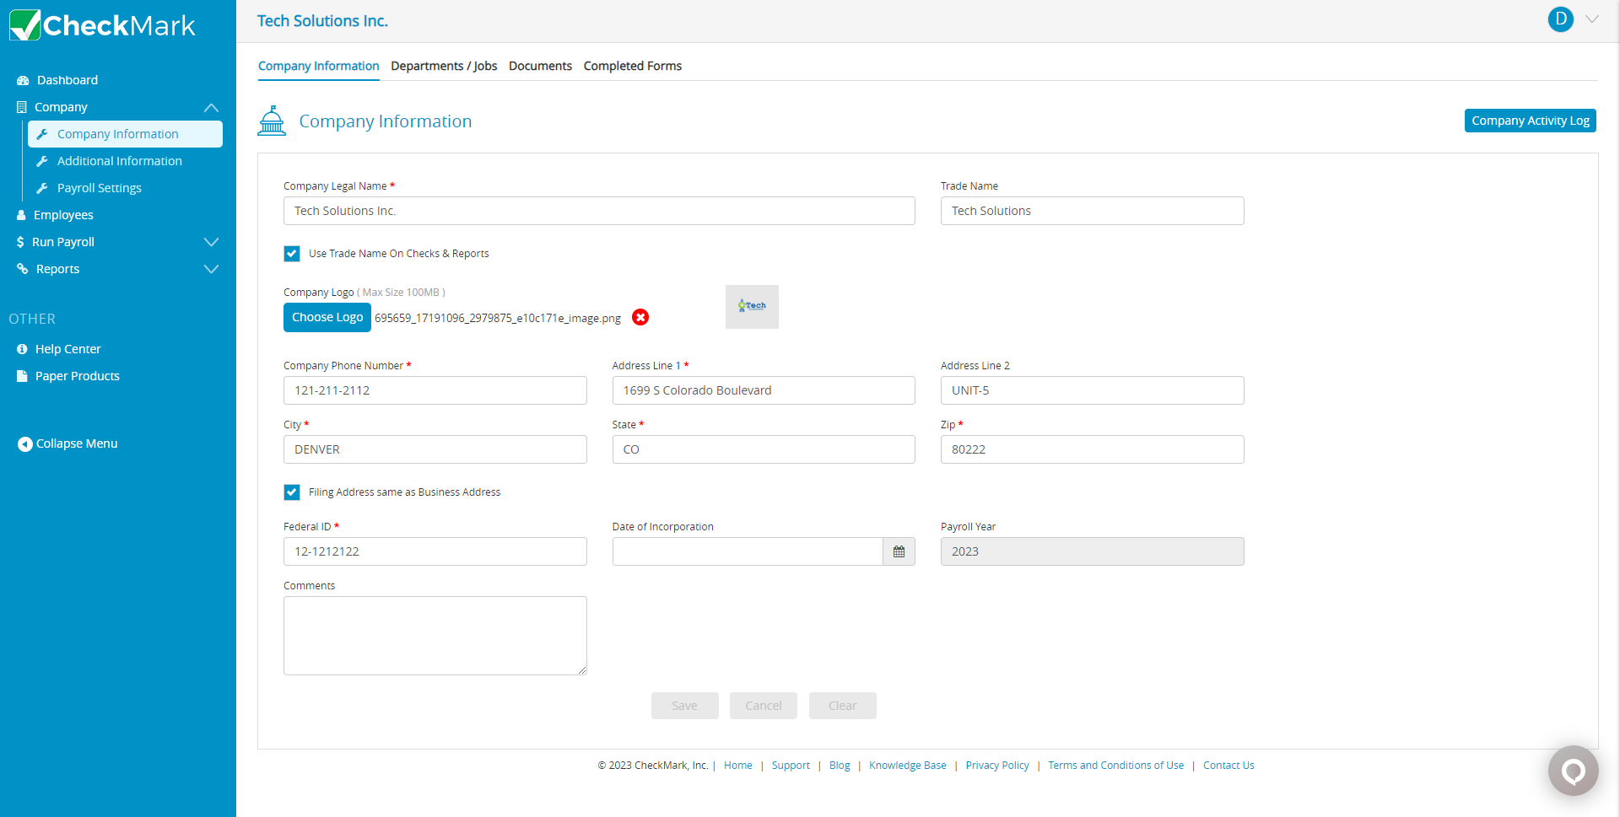Click the user avatar D icon

click(x=1560, y=19)
